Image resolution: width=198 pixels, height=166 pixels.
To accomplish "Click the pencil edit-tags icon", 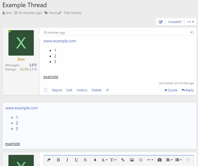I will [60, 13].
